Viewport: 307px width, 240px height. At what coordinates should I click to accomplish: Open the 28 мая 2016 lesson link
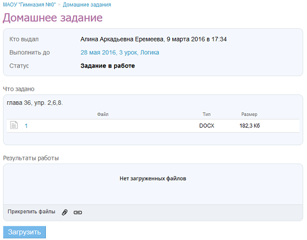[x=119, y=52]
